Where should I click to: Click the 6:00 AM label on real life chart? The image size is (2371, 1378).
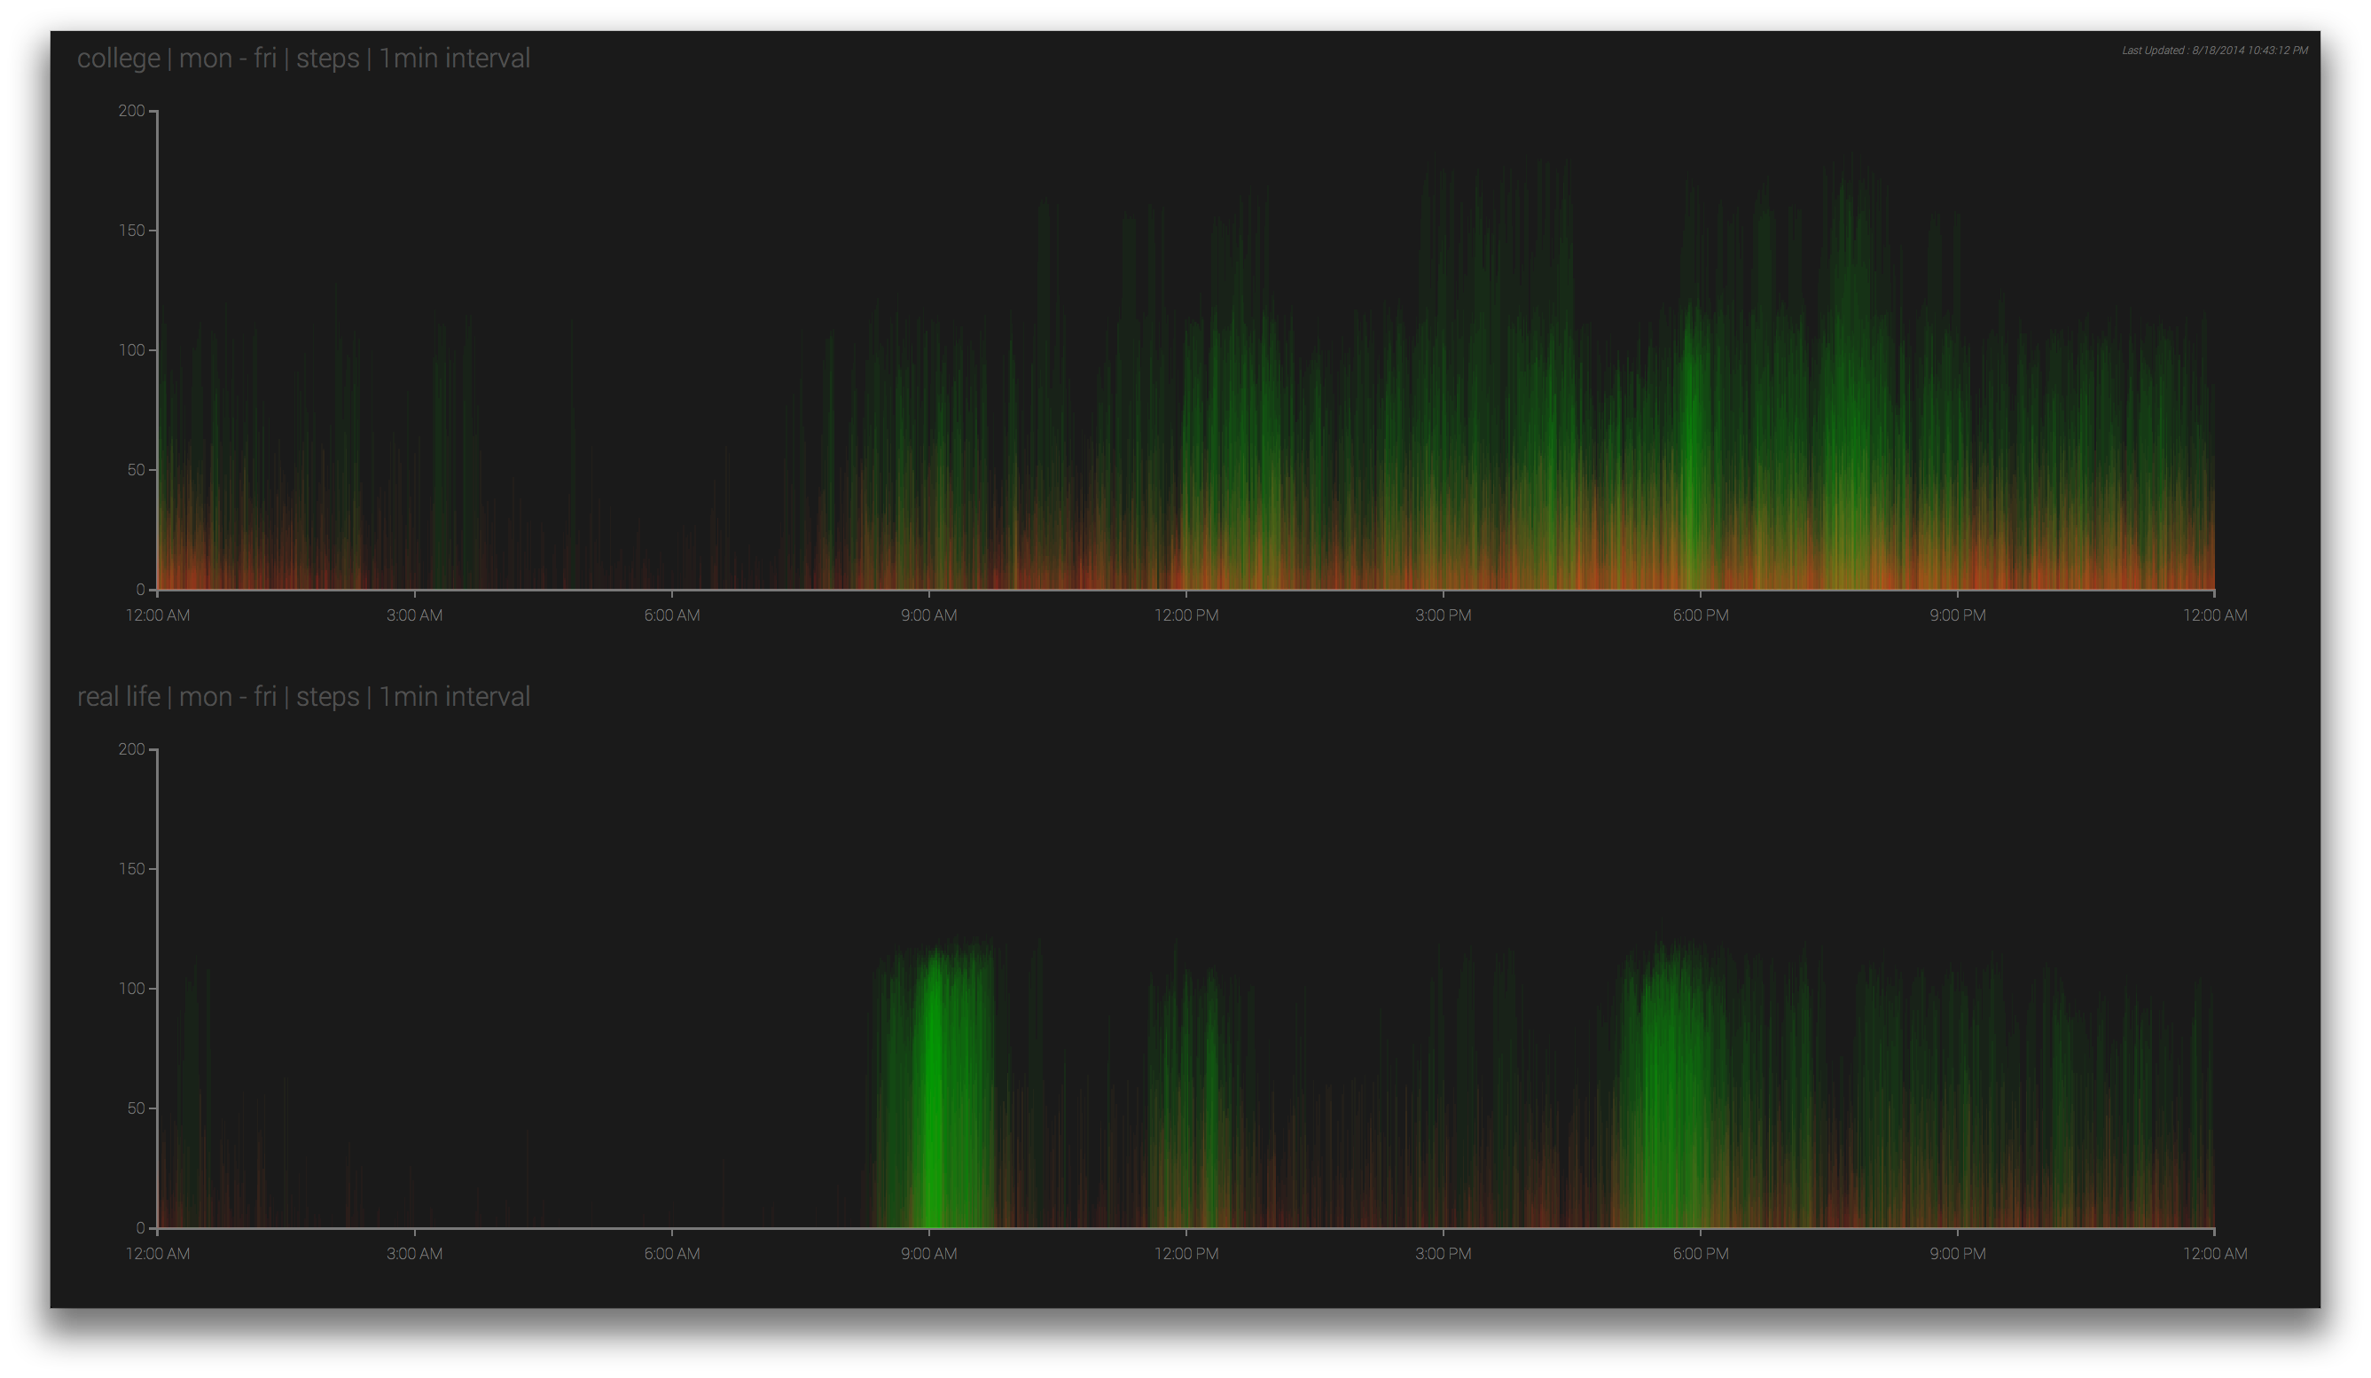click(x=672, y=1254)
